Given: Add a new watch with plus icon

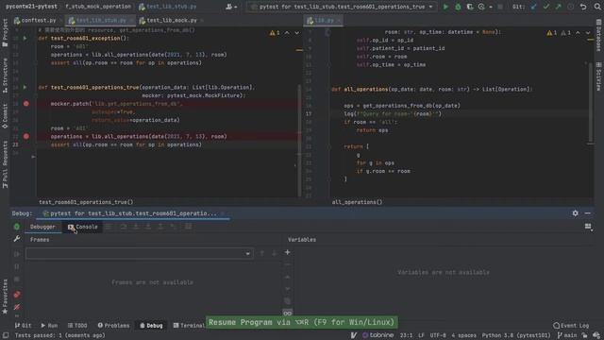Looking at the screenshot, I should coord(287,252).
